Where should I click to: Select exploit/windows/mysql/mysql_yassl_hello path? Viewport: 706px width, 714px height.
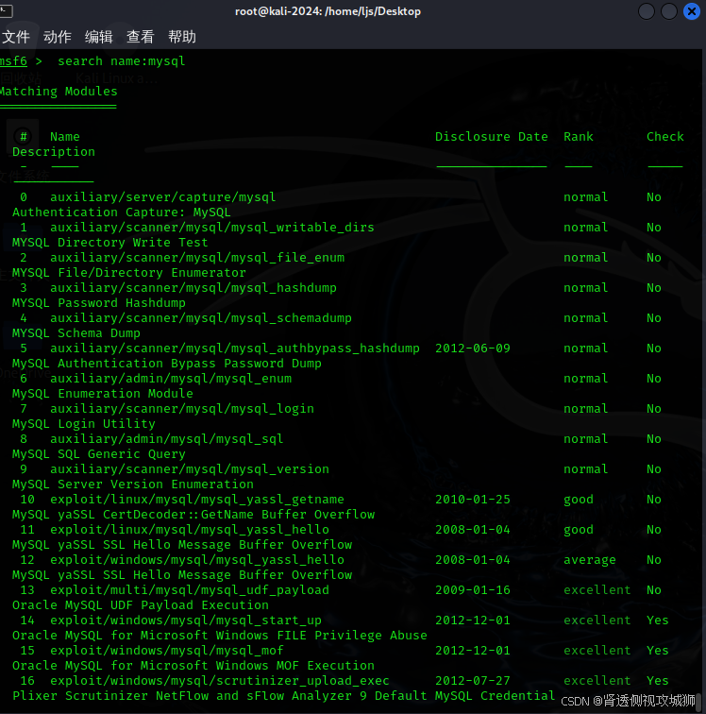pyautogui.click(x=197, y=560)
